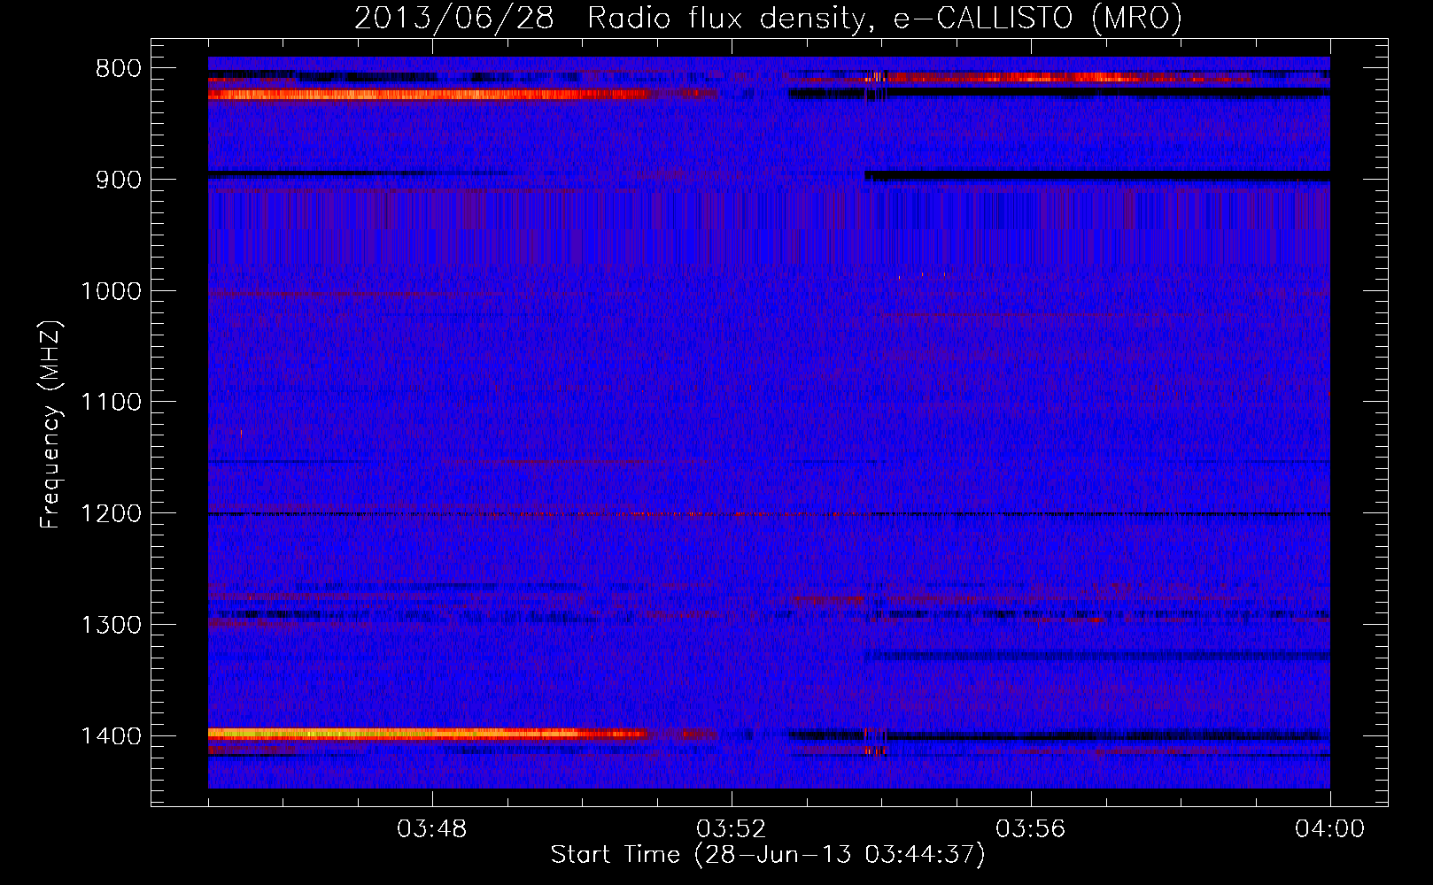Click the 04:00 time tick label

(x=1330, y=829)
